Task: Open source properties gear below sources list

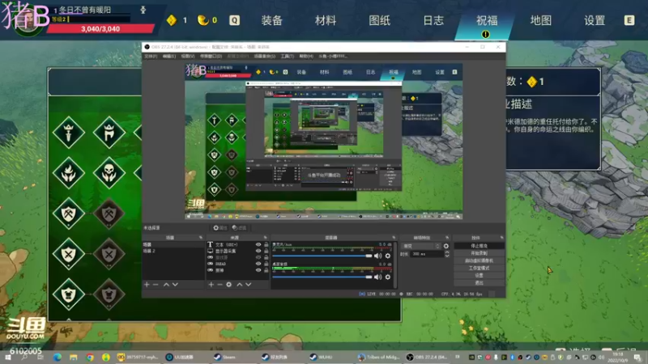Action: click(x=228, y=285)
